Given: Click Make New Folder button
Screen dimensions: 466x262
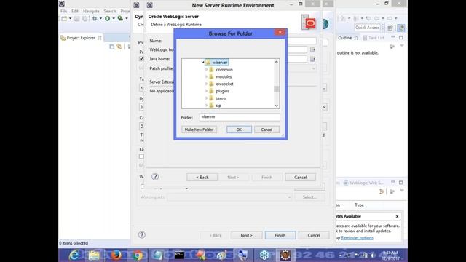Looking at the screenshot, I should tap(199, 130).
